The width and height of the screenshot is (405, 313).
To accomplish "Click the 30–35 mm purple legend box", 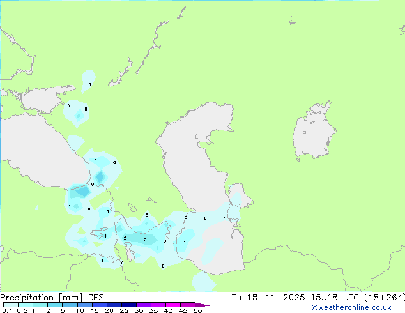I will [x=144, y=305].
